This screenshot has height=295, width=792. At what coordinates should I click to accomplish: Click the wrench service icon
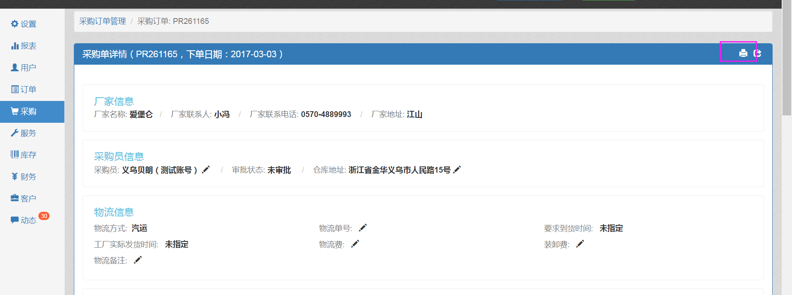tap(14, 133)
